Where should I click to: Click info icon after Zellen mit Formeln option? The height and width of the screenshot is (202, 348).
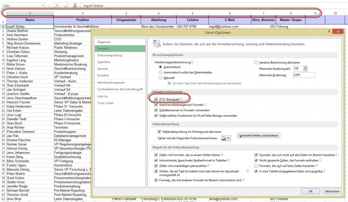pos(222,155)
